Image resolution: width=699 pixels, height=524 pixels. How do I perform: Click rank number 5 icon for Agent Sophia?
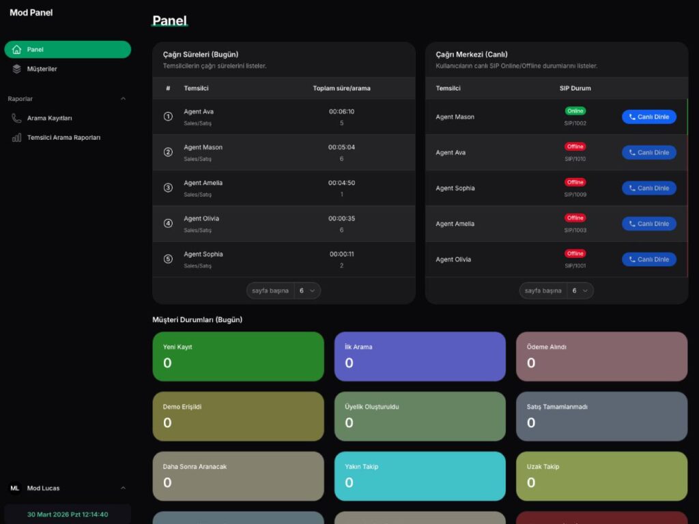(x=168, y=259)
